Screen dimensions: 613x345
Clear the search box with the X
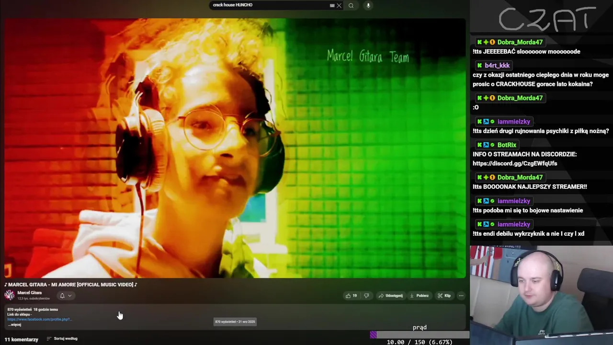pyautogui.click(x=339, y=5)
